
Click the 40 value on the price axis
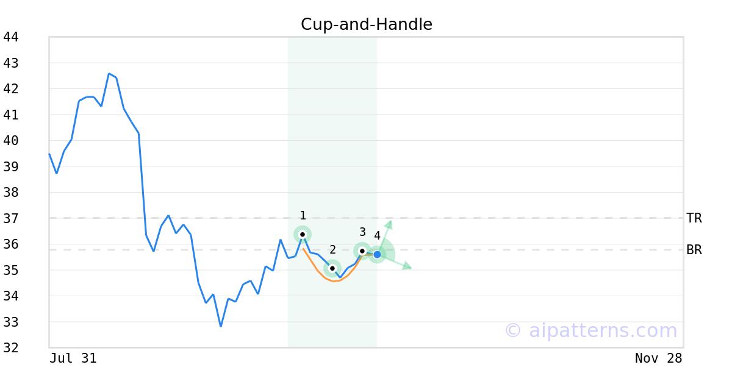click(x=11, y=141)
